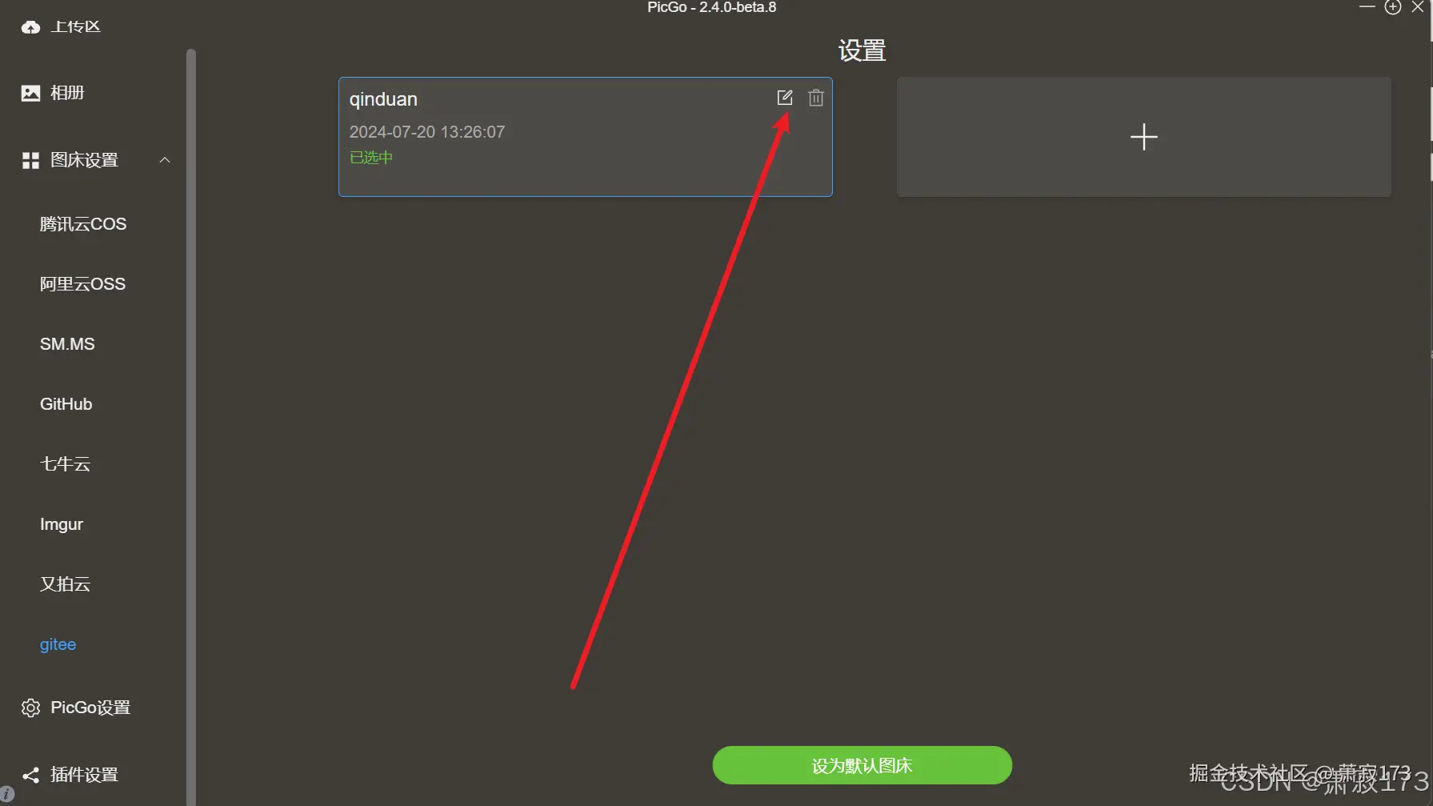Open the upload area cloud icon
Image resolution: width=1433 pixels, height=806 pixels.
point(30,27)
